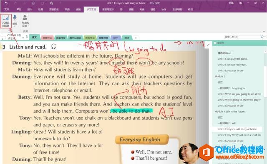Open the help and feedback person icon
Screen dimensions: 267x164
point(25,20)
